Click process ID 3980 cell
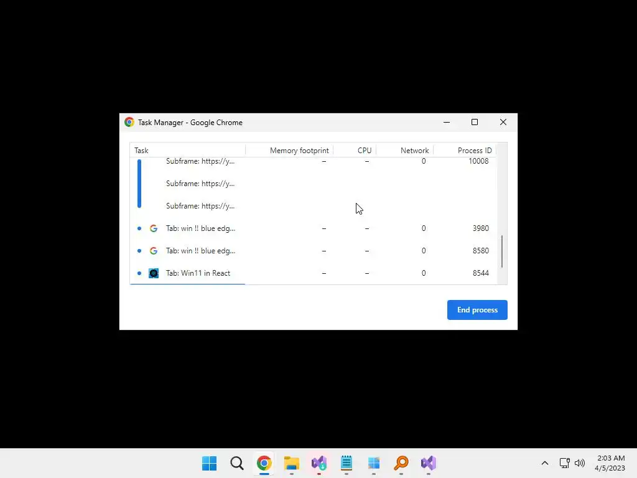 pos(481,228)
